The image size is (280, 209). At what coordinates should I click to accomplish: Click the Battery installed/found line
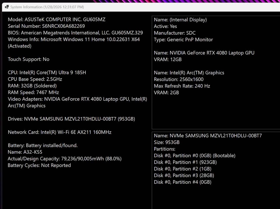click(43, 145)
